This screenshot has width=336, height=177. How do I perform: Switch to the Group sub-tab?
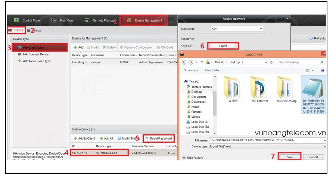pyautogui.click(x=34, y=30)
